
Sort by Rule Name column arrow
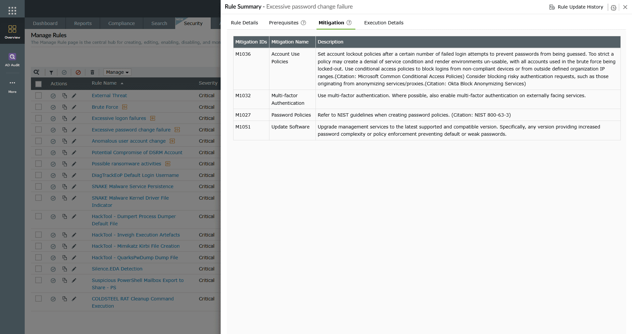pyautogui.click(x=122, y=83)
